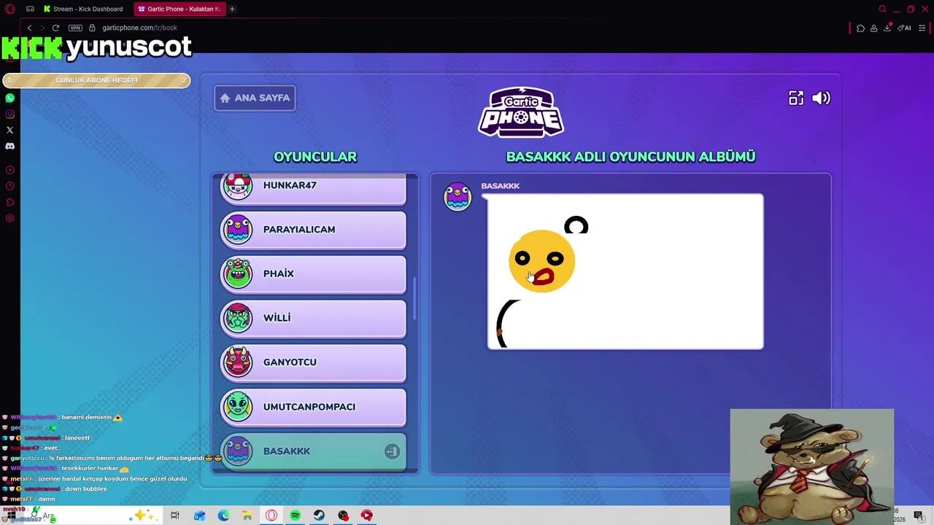Select player WİLLİ in the list
Image resolution: width=934 pixels, height=525 pixels.
(x=313, y=318)
